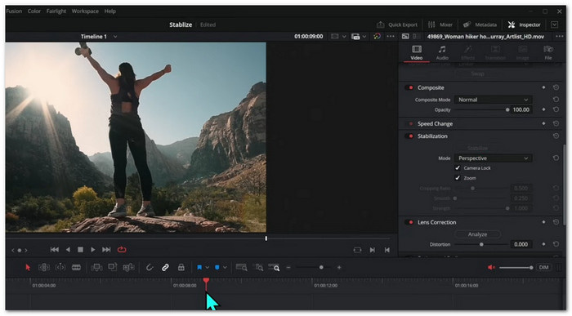Switch to the Inspector File tab

pos(548,52)
